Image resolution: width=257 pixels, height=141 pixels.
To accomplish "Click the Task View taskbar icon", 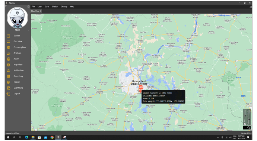I will (x=20, y=137).
